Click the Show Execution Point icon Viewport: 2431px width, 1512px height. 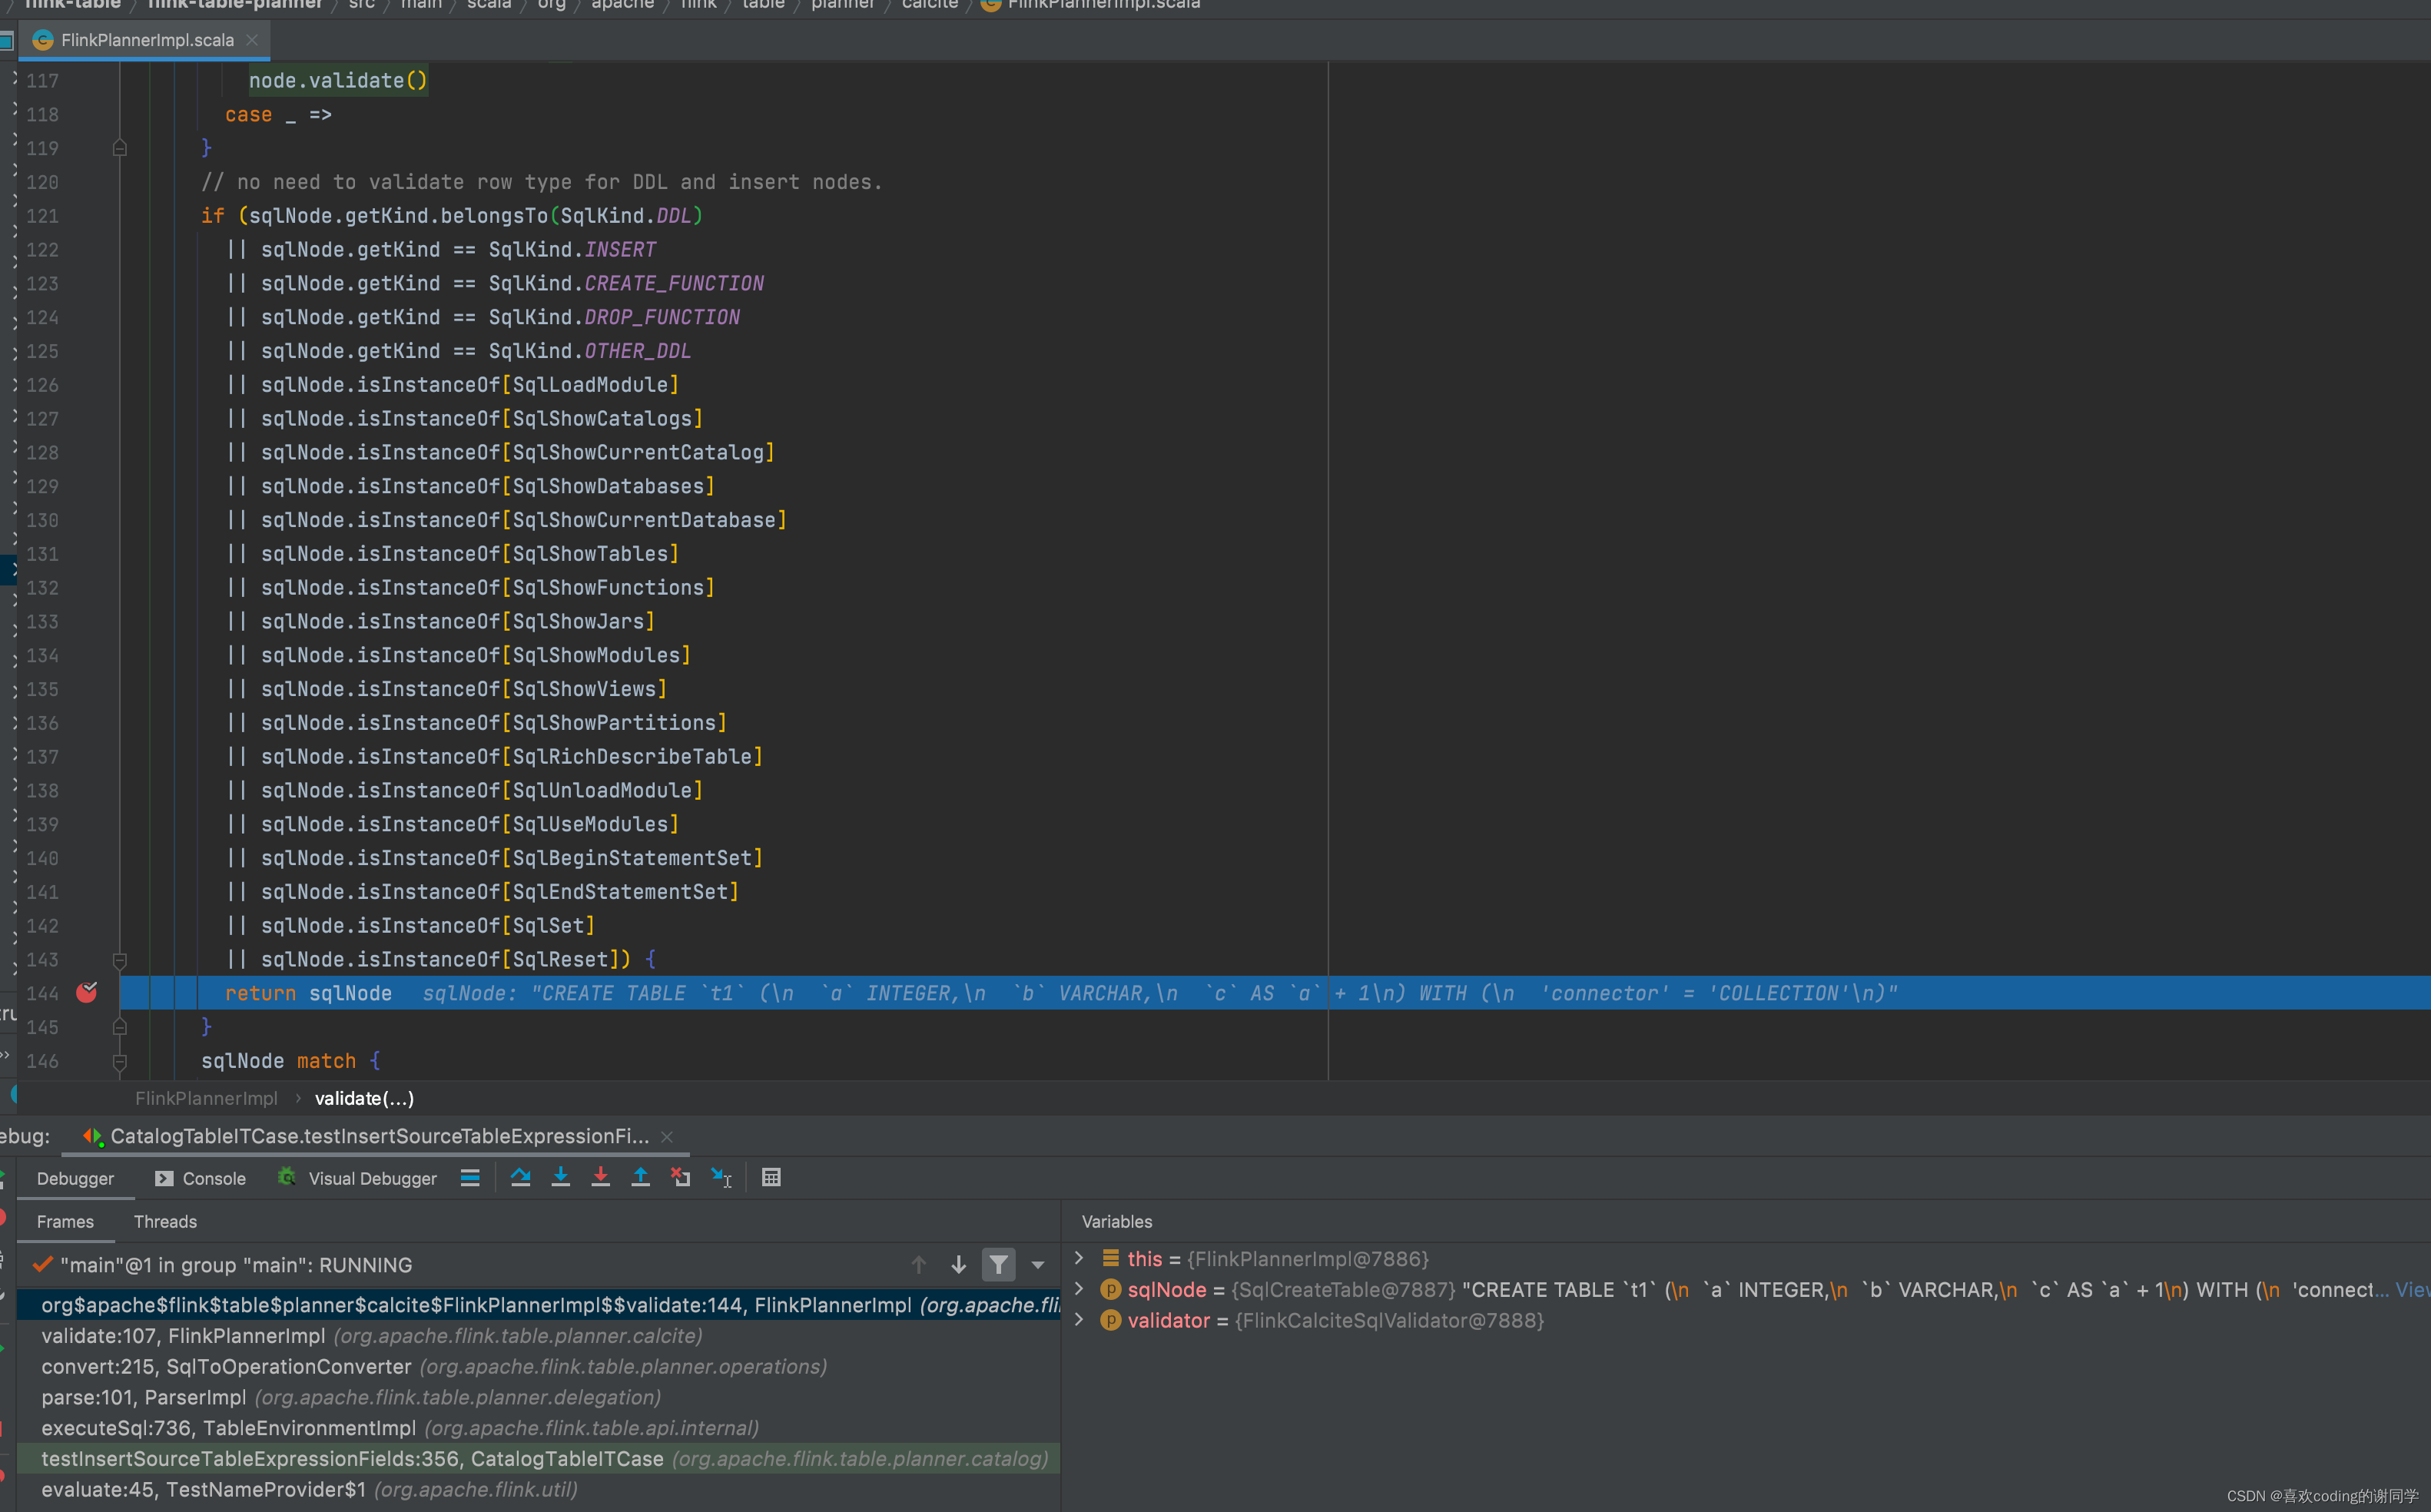click(470, 1177)
